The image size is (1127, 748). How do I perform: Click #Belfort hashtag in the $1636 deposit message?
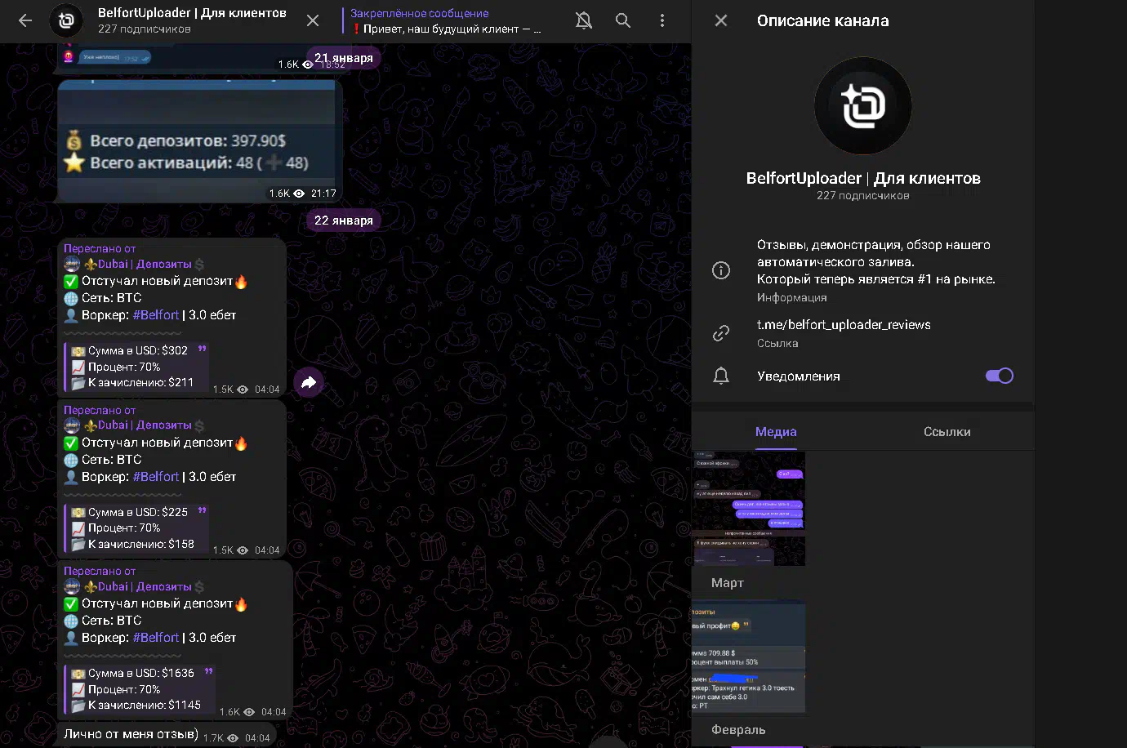[x=155, y=638]
